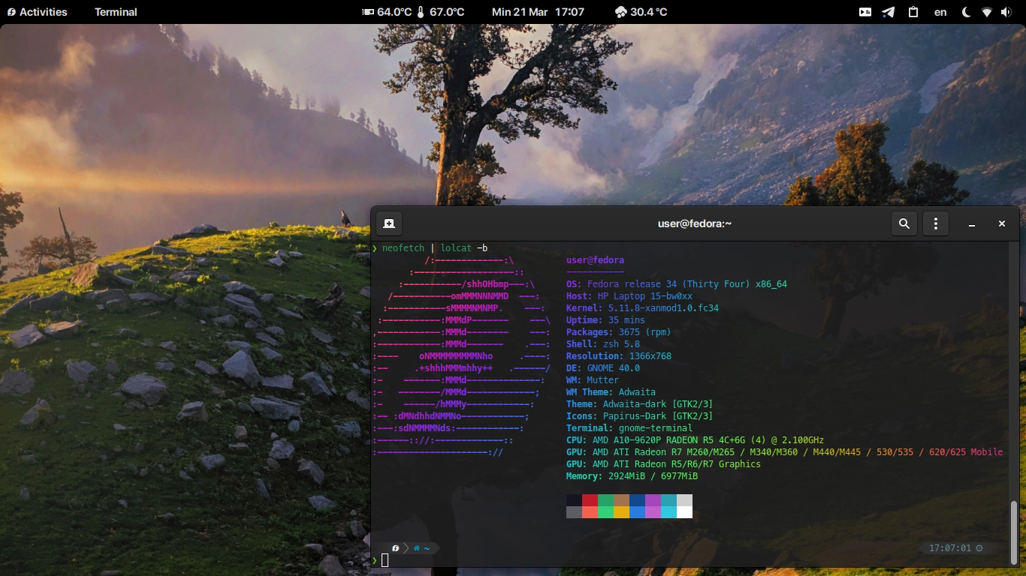
Task: Minimize the terminal window
Action: 972,224
